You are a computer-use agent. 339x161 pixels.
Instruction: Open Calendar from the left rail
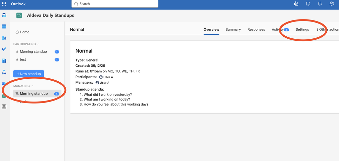click(4, 26)
